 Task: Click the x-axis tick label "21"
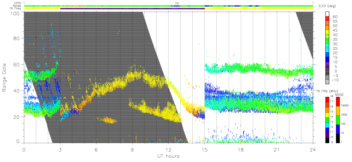pos(277,149)
